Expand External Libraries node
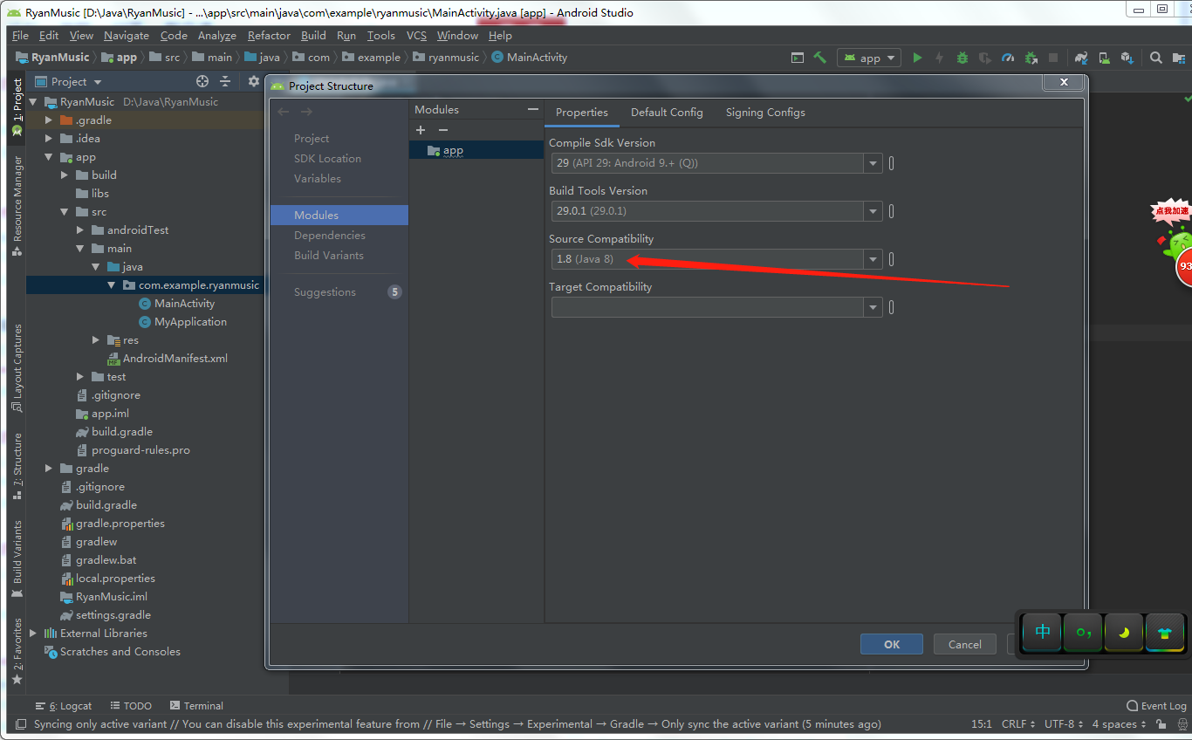1192x740 pixels. pos(33,634)
